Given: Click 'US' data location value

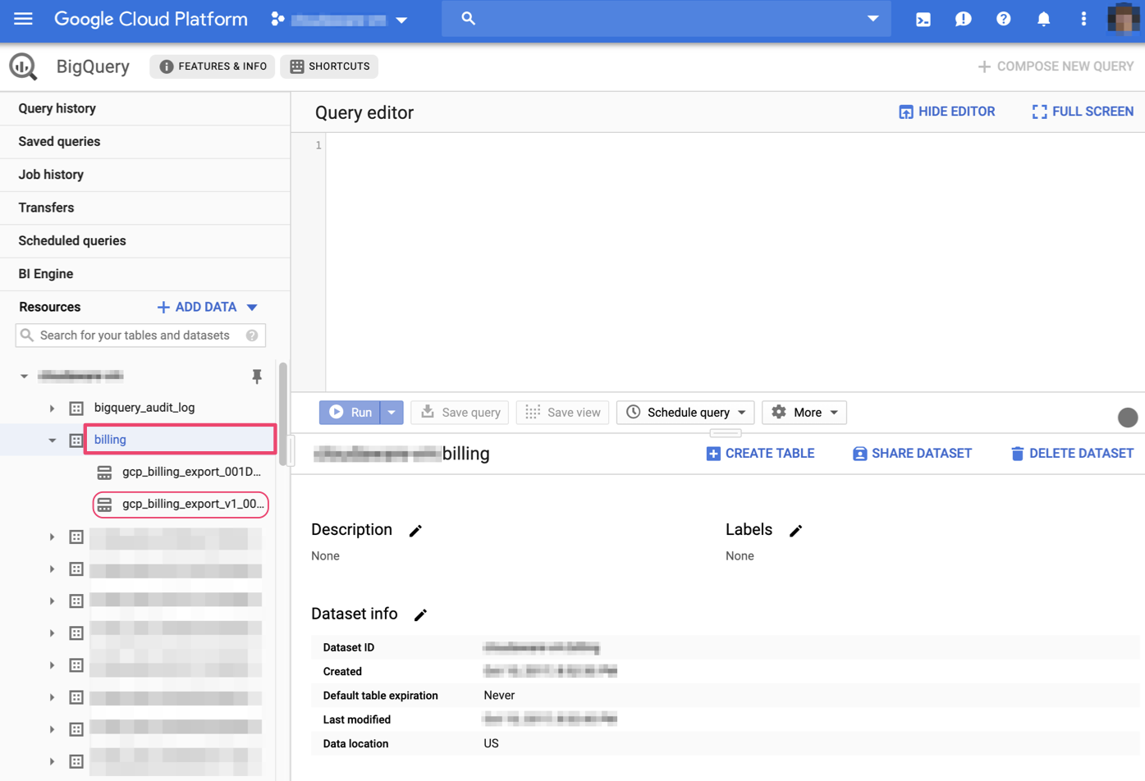Looking at the screenshot, I should [491, 744].
